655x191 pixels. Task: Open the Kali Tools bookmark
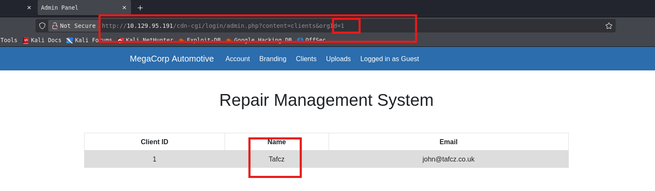8,40
